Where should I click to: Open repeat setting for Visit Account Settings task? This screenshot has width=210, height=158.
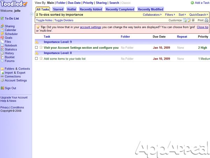point(180,48)
